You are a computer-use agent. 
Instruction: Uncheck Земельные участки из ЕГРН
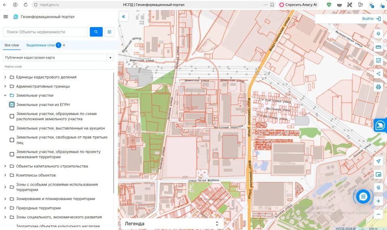pyautogui.click(x=12, y=105)
